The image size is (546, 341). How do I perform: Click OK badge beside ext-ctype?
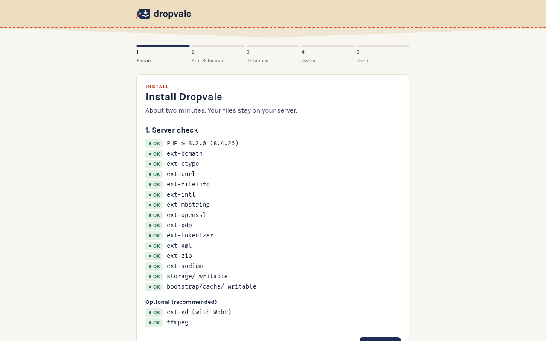pos(154,164)
